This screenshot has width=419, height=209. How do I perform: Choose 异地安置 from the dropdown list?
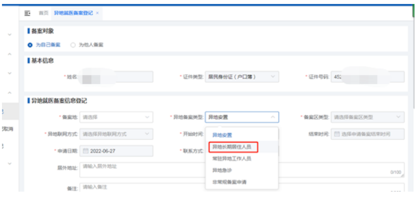222,135
